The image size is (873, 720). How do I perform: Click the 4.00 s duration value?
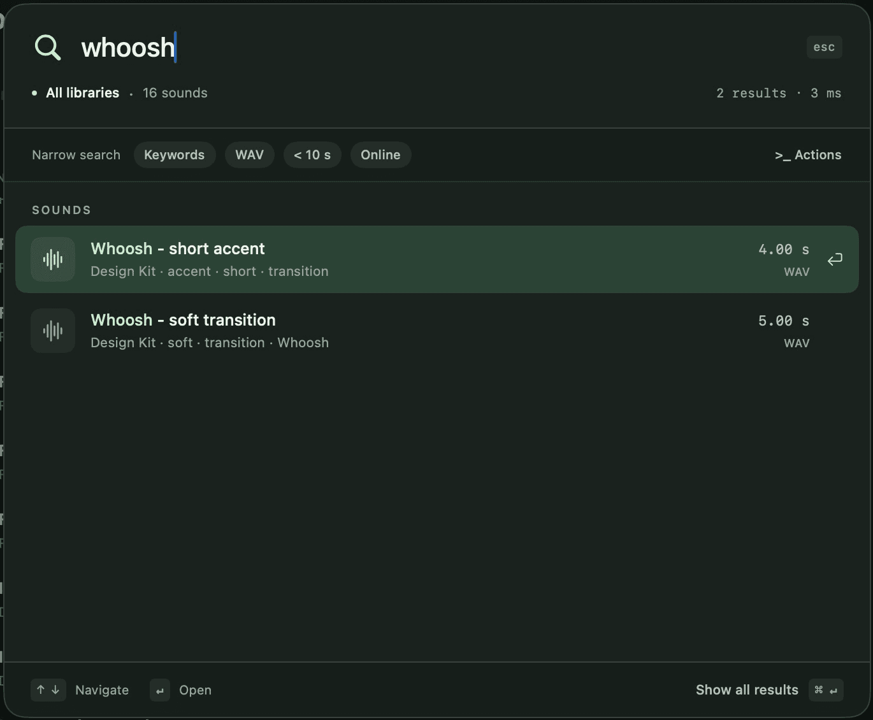click(784, 249)
